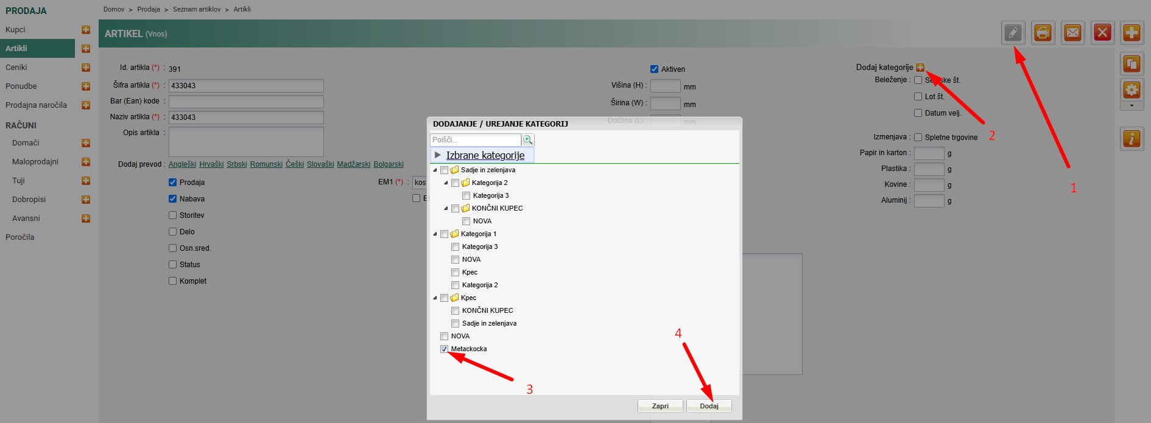Click plus icon next to Ceniki
This screenshot has height=423, width=1151.
86,68
